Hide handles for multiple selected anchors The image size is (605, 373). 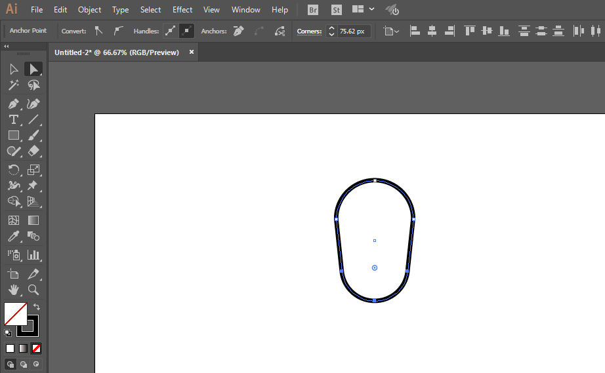186,31
